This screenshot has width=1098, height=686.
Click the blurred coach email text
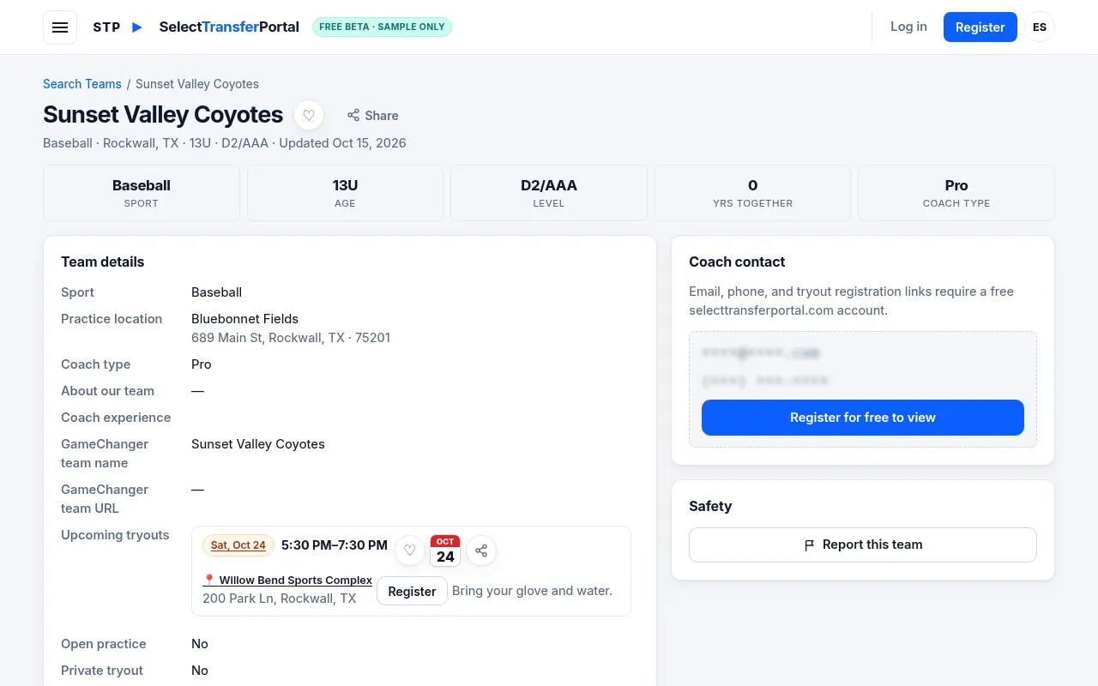coord(761,353)
